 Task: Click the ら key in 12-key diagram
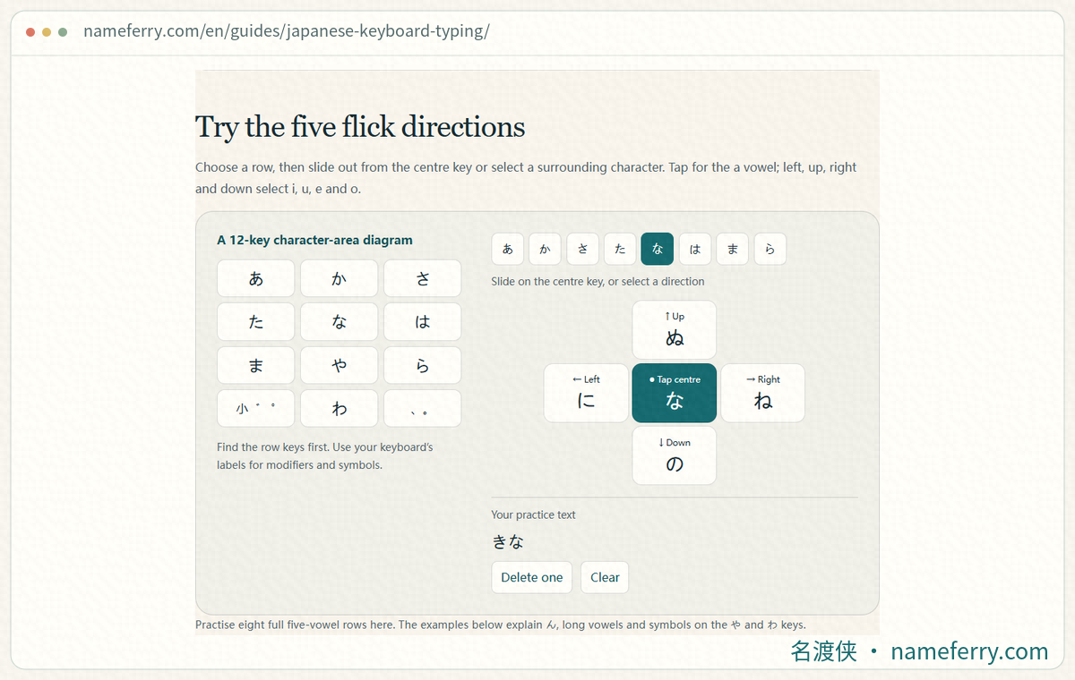point(423,365)
